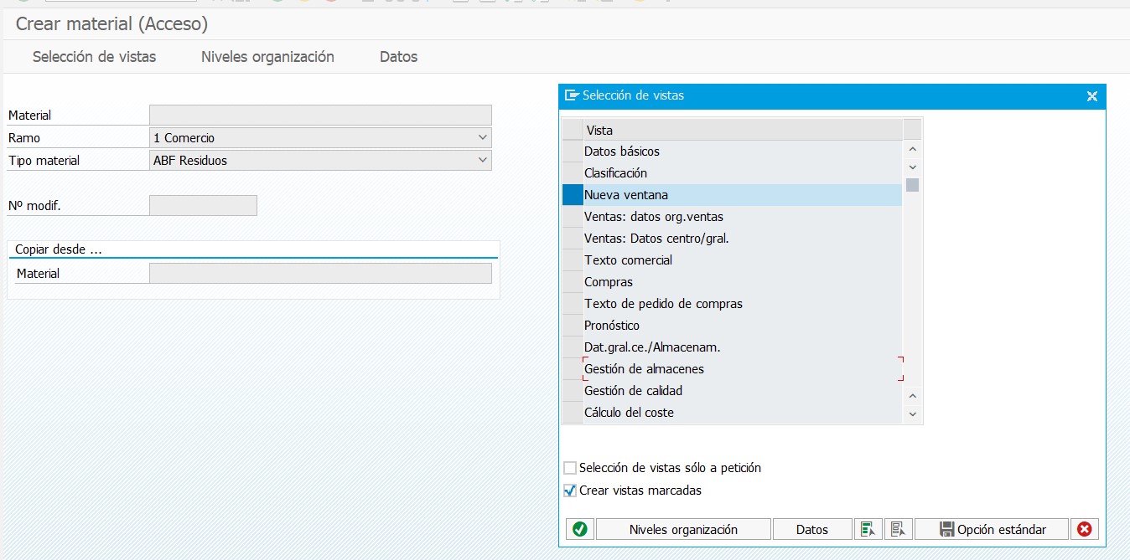
Task: Click the select all views icon
Action: coord(868,529)
